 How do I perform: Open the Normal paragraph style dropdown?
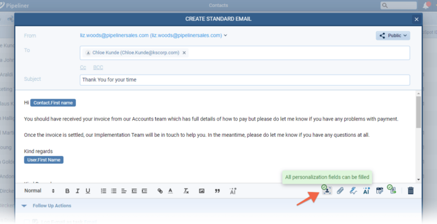(x=39, y=191)
